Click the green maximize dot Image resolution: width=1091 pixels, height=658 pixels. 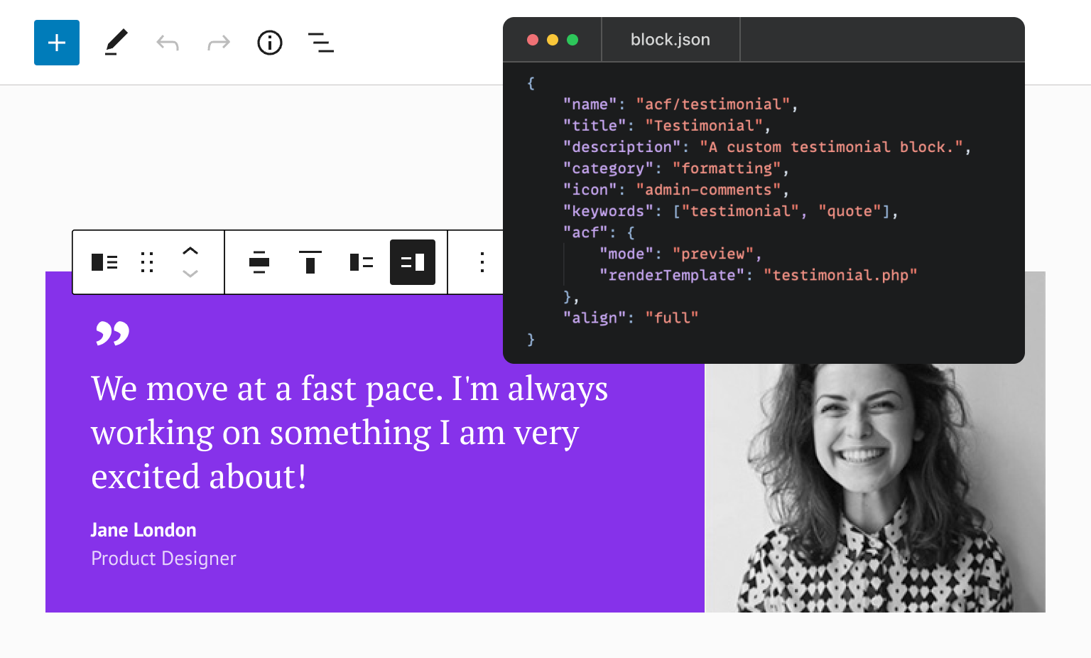[572, 40]
